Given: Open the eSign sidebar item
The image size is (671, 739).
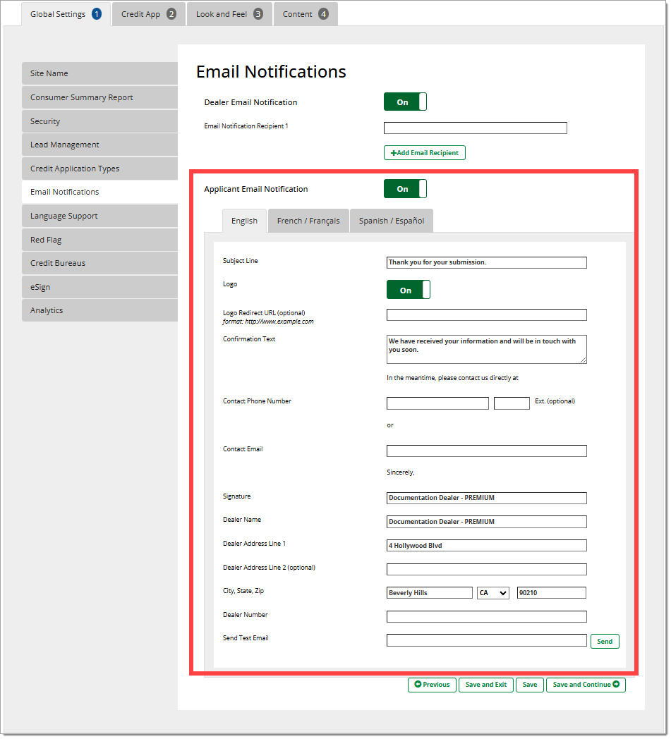Looking at the screenshot, I should 99,287.
